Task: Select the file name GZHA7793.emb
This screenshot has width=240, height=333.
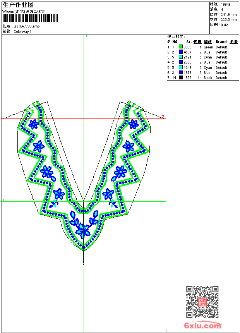Action: 27,26
